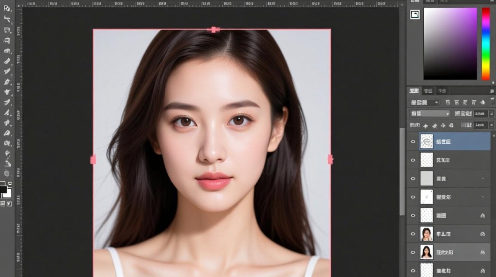Click the fill value field in the layers panel
496x277 pixels.
(481, 125)
